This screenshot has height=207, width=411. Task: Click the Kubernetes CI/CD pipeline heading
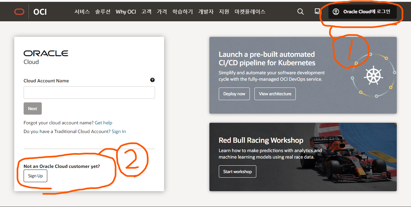point(267,58)
